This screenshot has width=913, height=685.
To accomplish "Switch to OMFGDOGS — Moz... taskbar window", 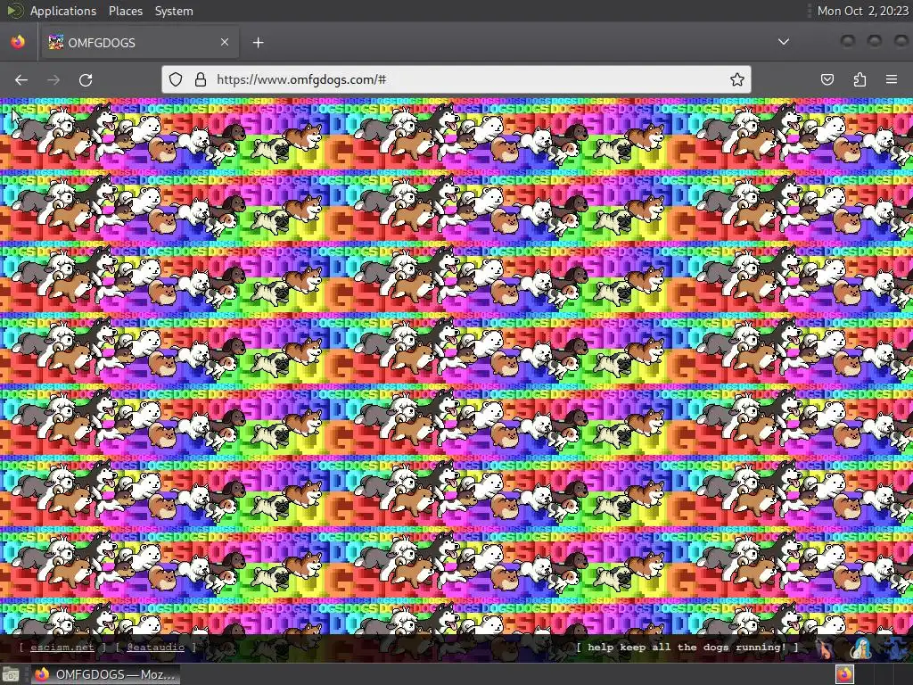I will [x=105, y=674].
